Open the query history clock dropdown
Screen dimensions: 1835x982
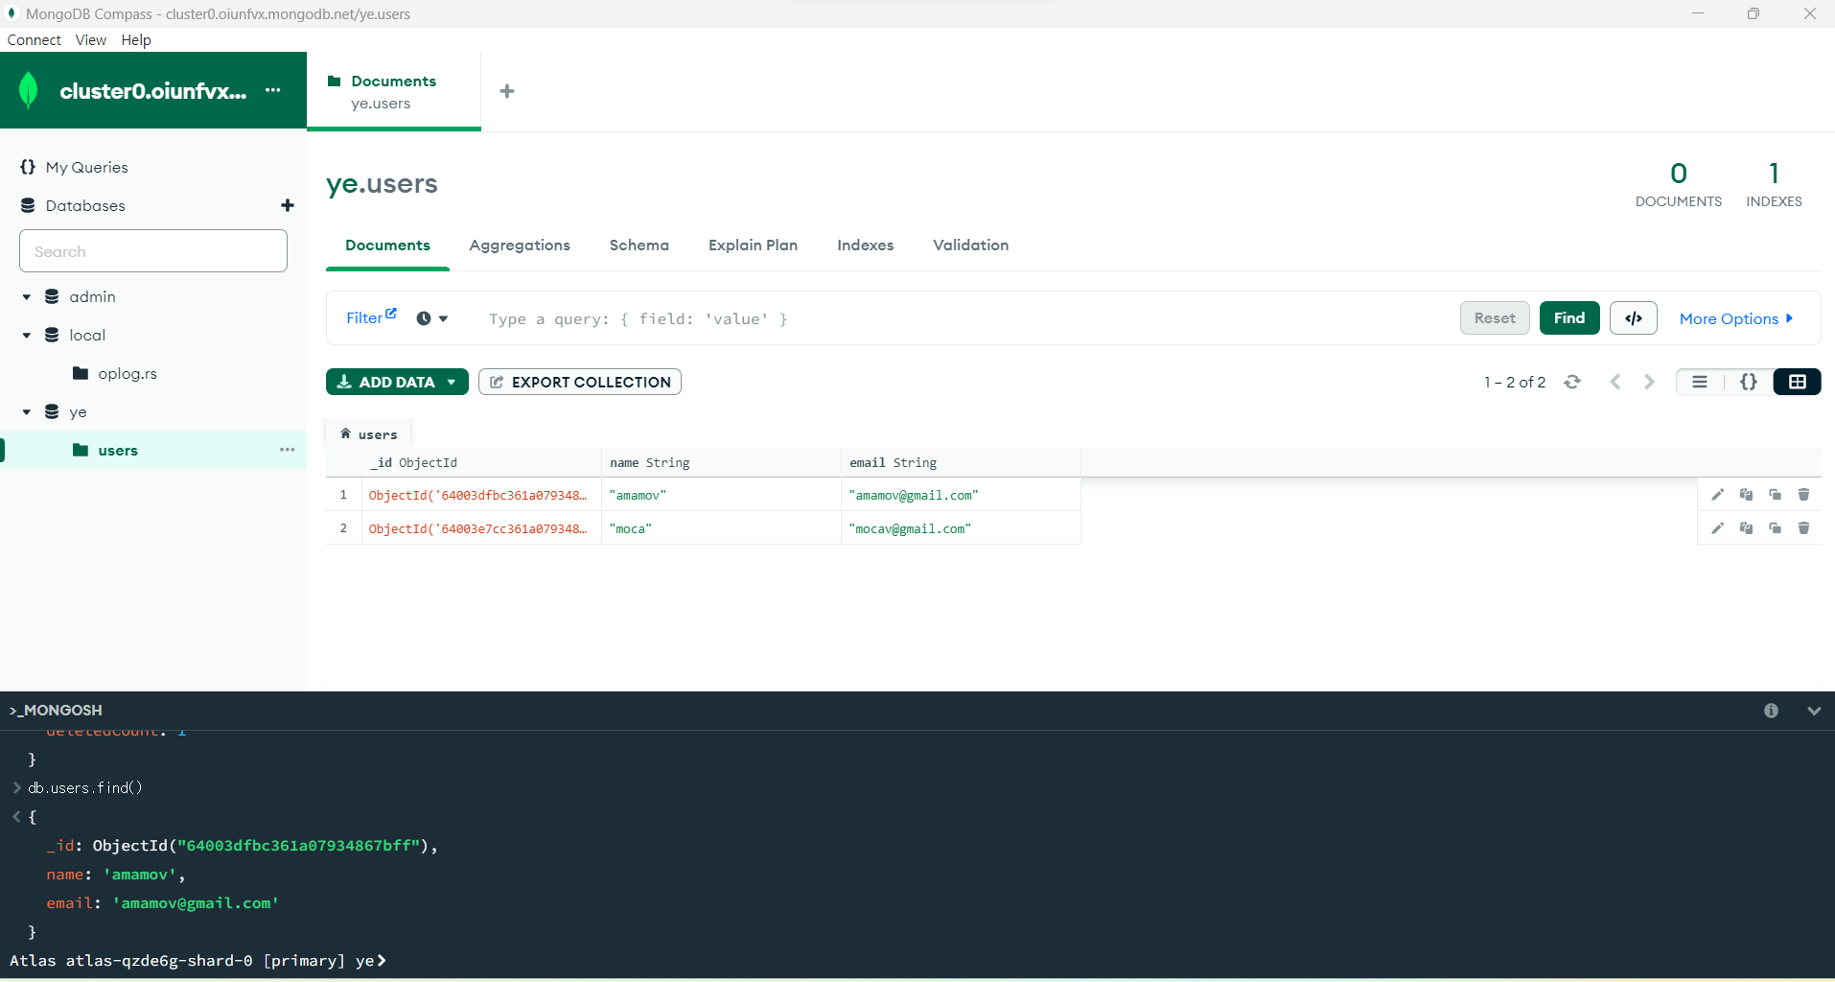point(432,318)
